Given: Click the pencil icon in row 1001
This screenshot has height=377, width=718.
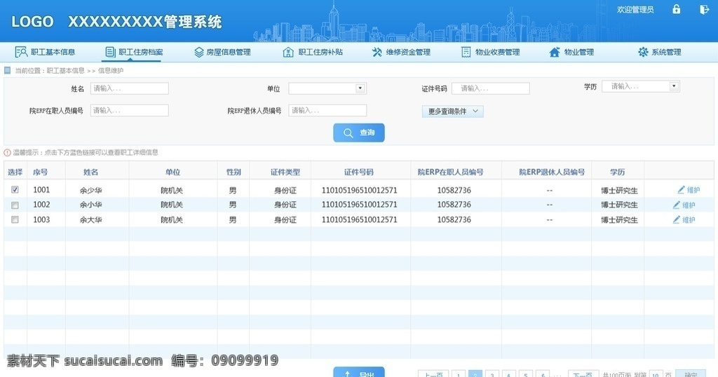Looking at the screenshot, I should 681,189.
